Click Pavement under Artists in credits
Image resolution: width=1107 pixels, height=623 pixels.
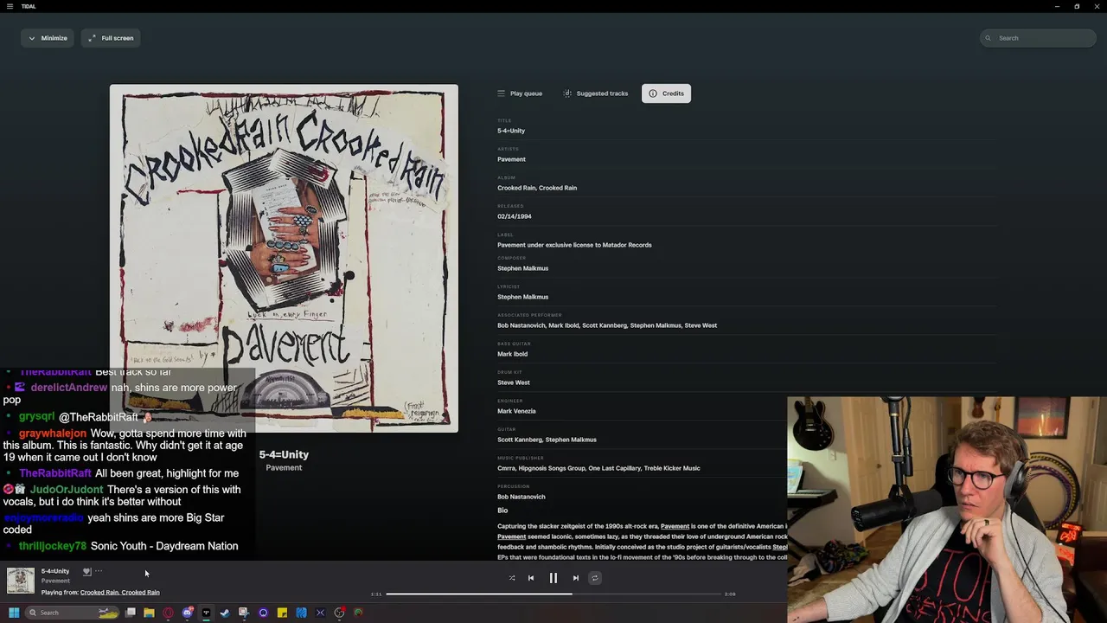click(x=511, y=159)
